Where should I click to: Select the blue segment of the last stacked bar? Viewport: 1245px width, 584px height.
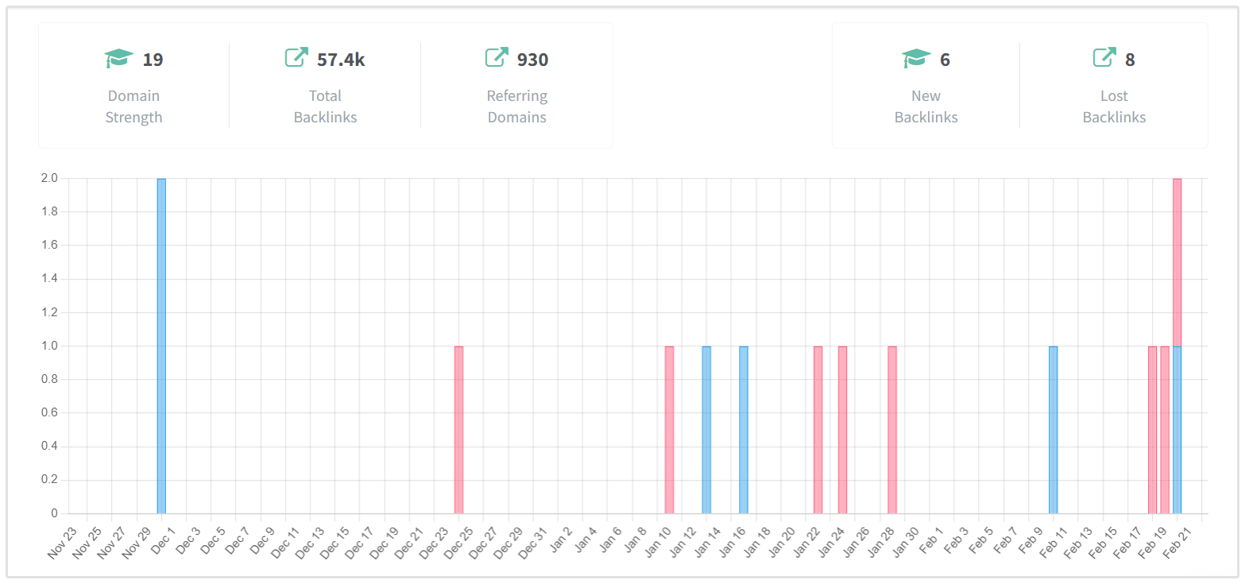(1177, 429)
